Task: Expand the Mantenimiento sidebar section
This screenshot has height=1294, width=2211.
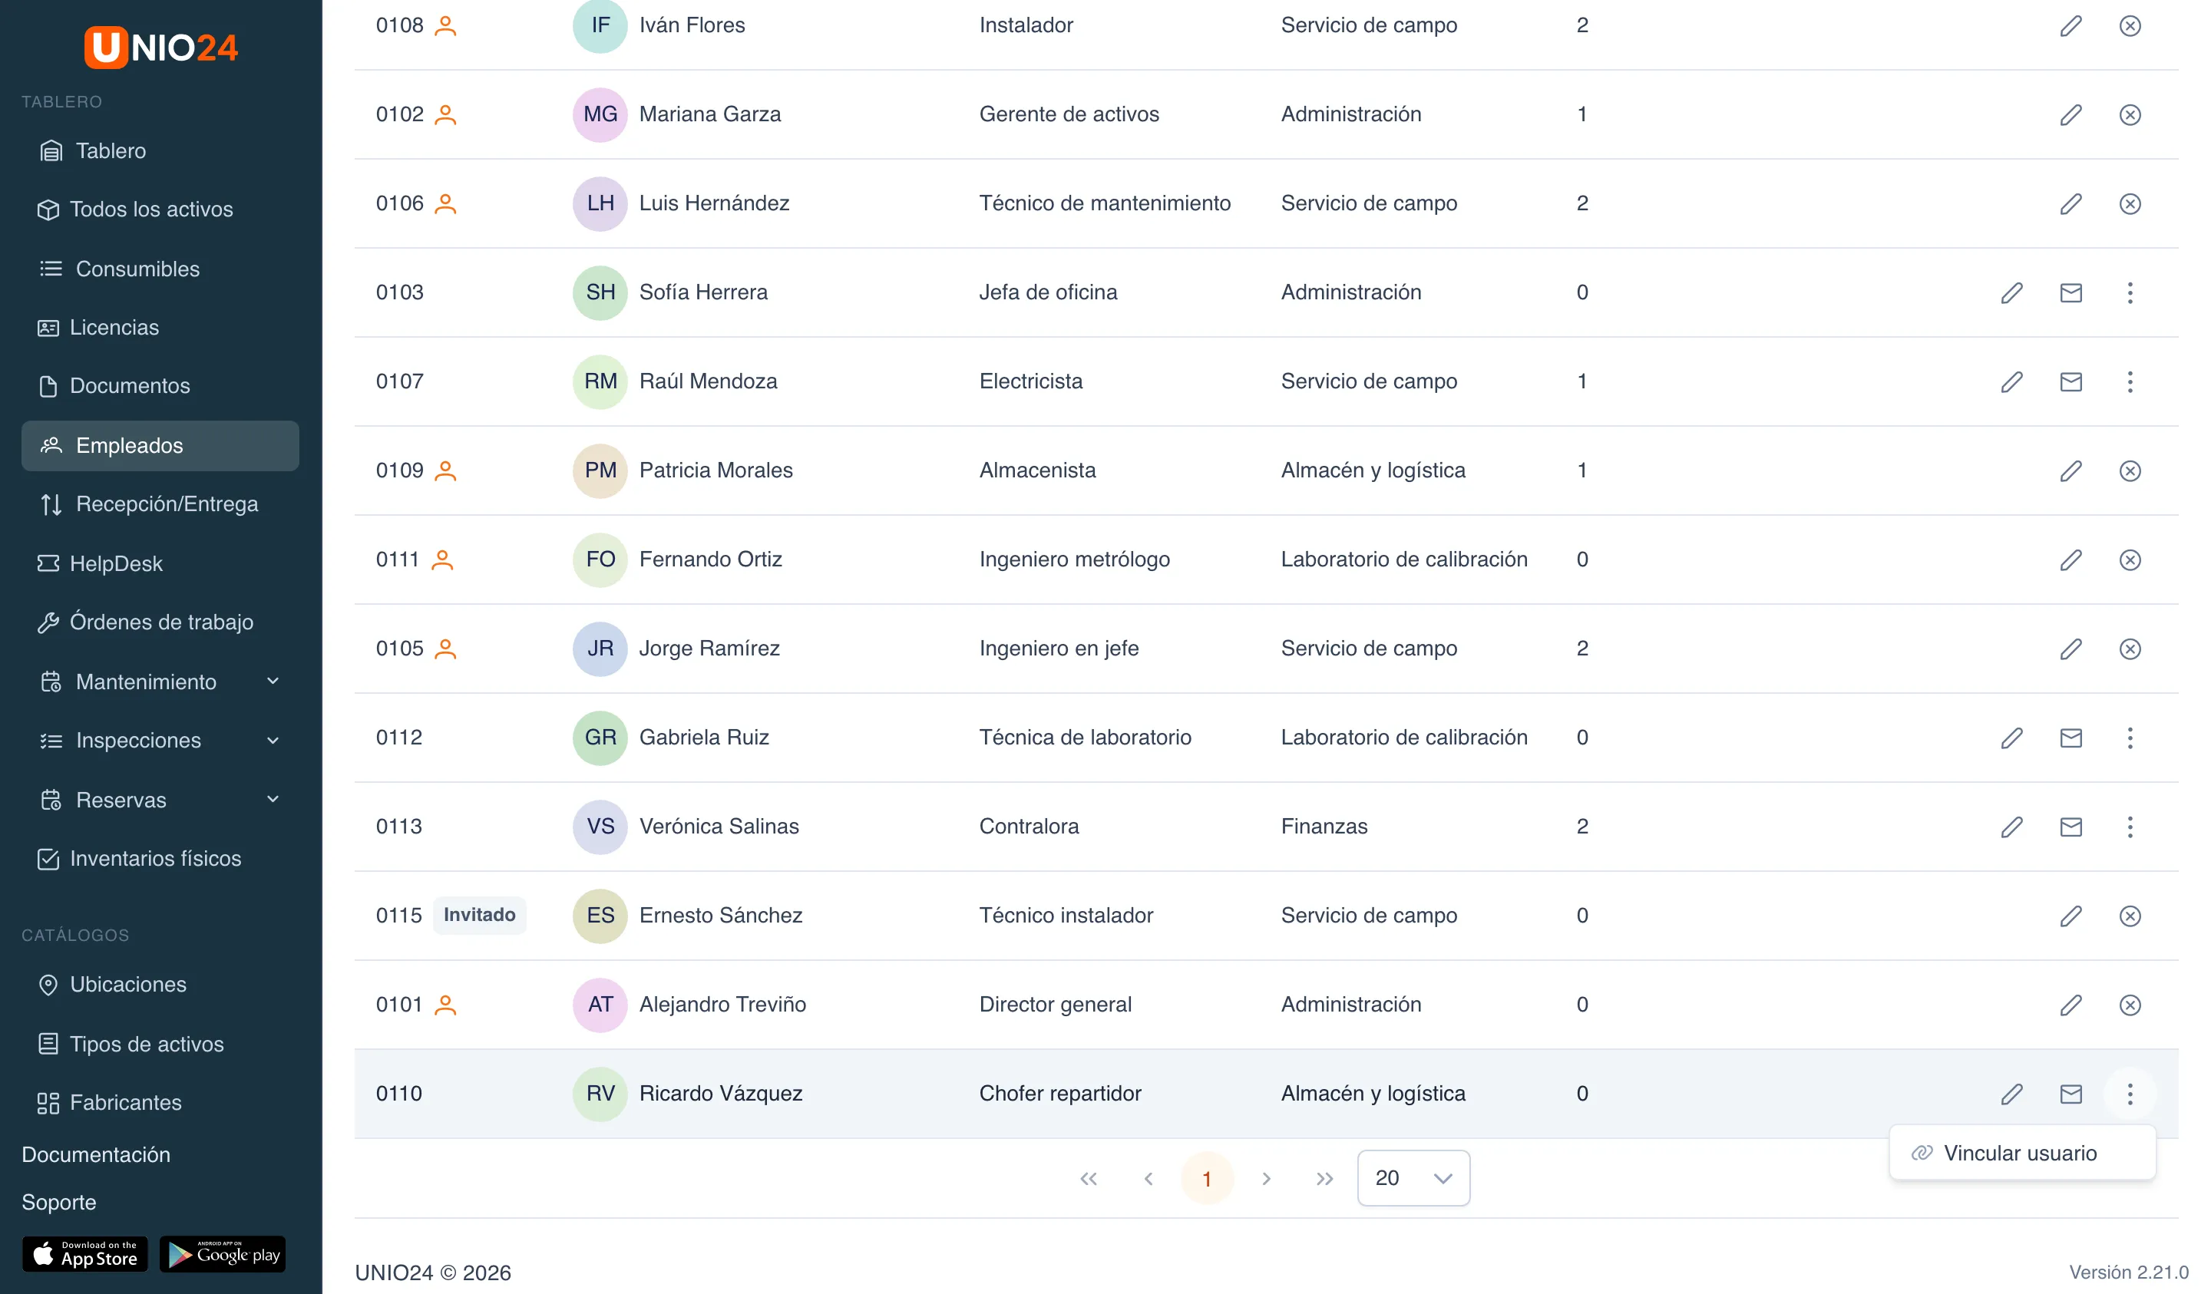Action: point(160,682)
